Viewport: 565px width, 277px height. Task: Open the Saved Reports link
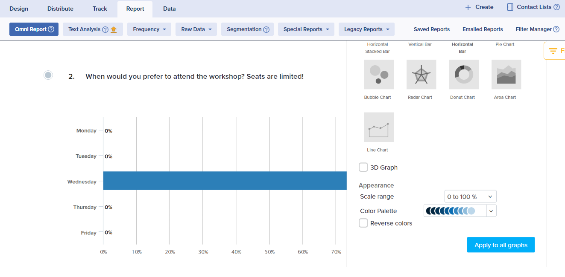coord(431,29)
